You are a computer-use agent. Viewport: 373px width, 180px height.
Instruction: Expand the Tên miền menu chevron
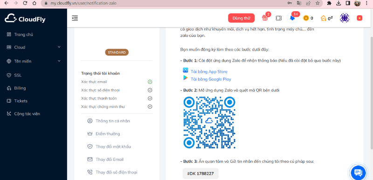(59, 61)
